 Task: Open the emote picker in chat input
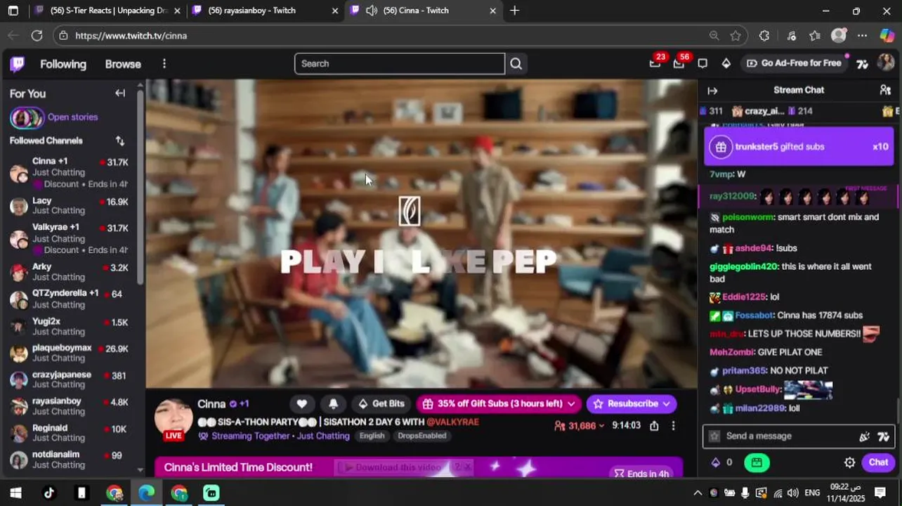864,436
